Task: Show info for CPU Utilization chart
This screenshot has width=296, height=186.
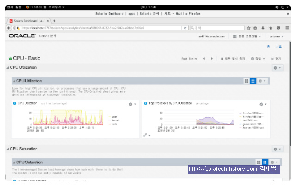Action: pos(14,103)
